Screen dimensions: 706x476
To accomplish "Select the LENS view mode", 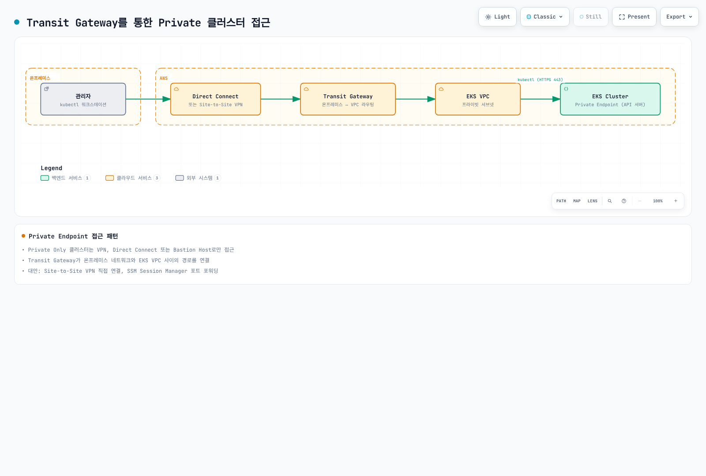I will (592, 201).
